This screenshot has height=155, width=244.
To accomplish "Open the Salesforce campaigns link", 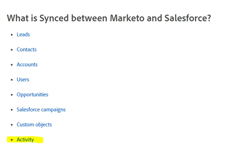I will pyautogui.click(x=41, y=110).
